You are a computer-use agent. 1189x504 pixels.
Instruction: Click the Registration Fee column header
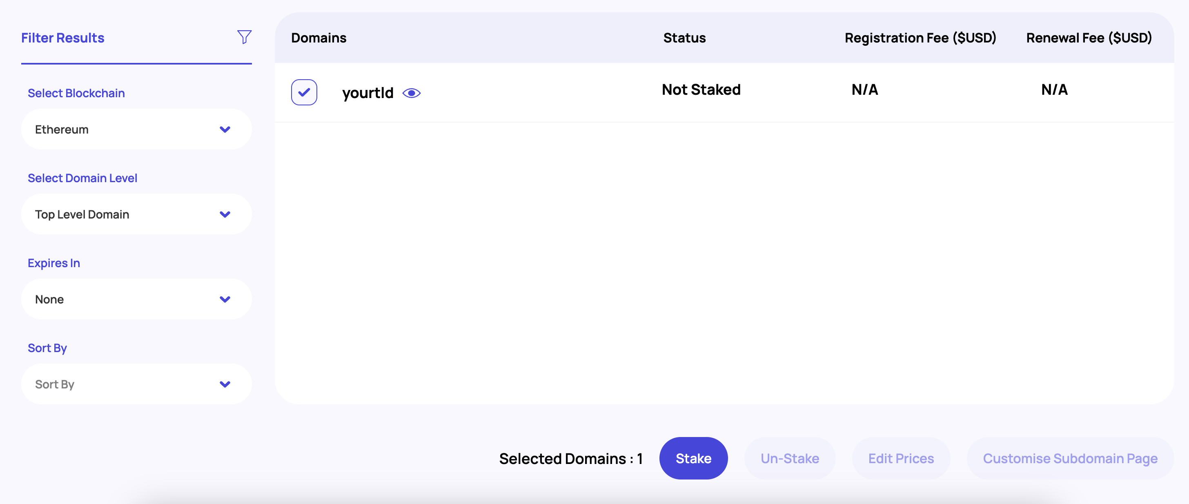click(x=920, y=38)
